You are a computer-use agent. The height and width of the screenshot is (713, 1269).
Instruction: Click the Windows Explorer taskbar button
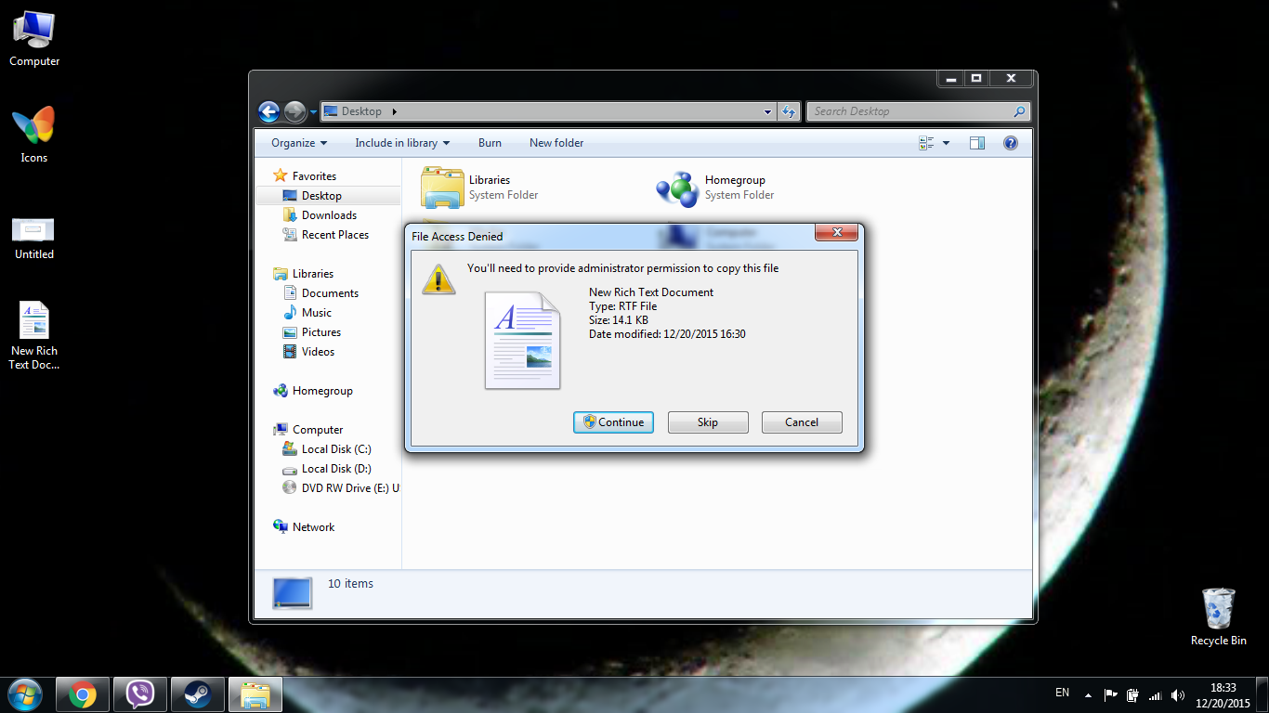click(255, 694)
